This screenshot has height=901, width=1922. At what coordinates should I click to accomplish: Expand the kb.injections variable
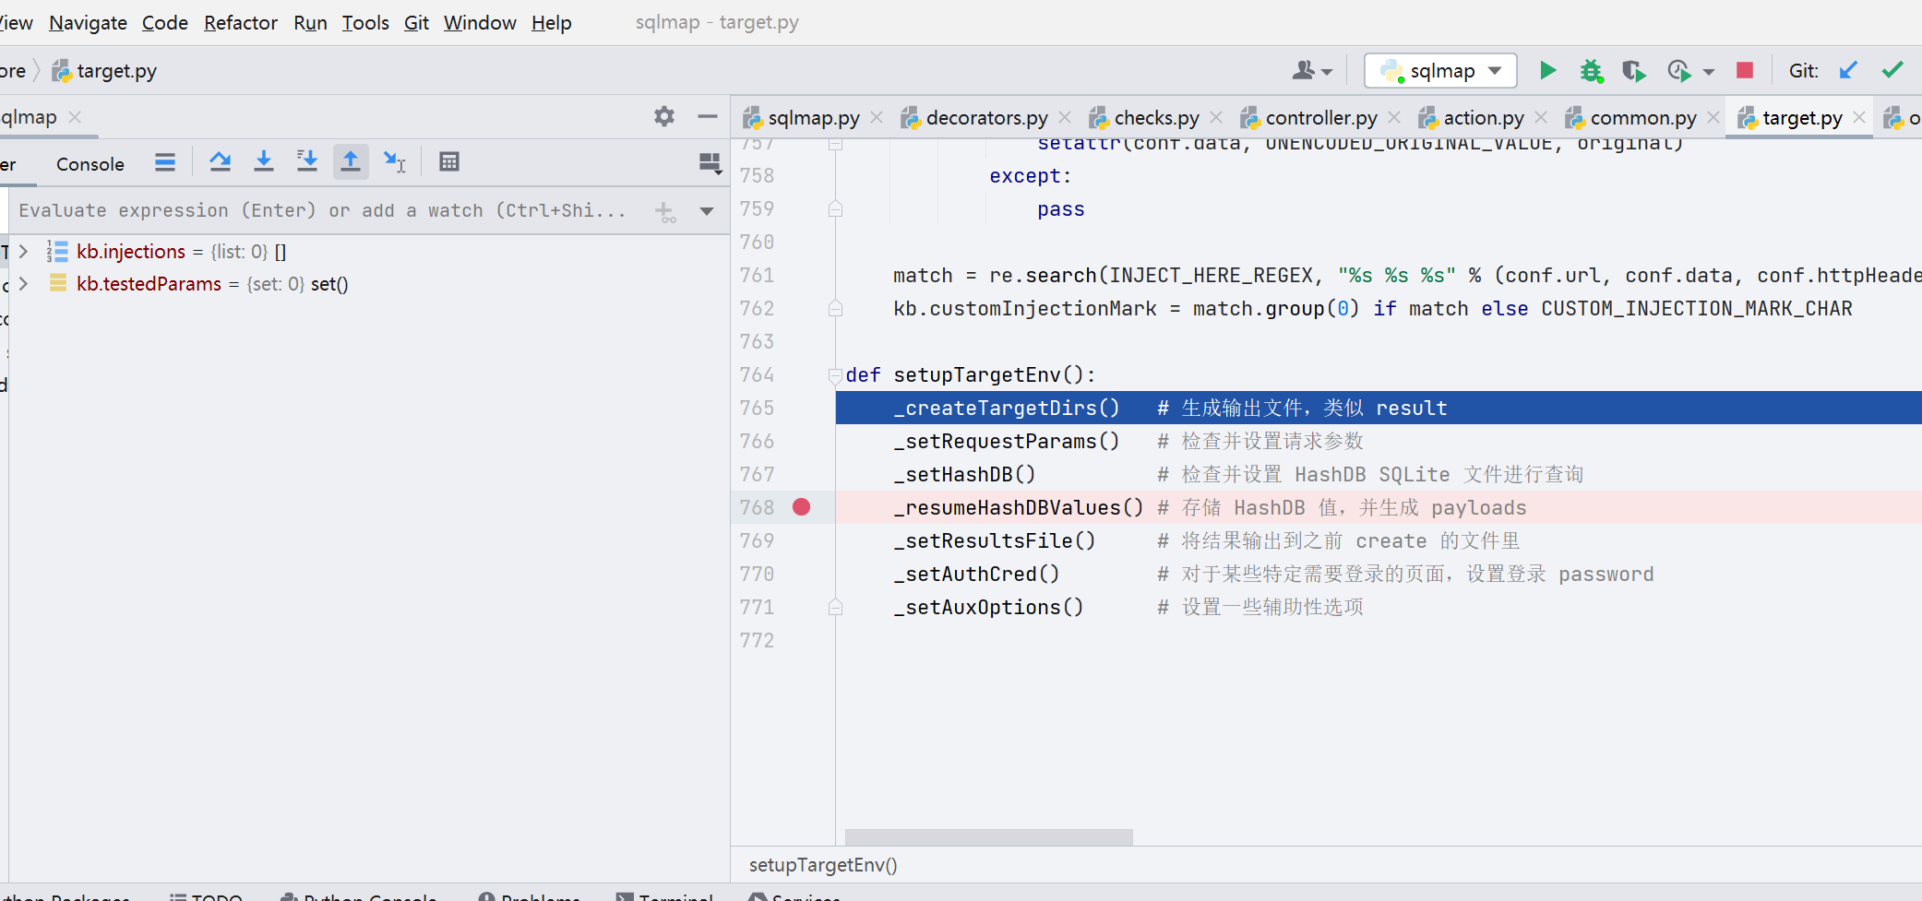click(24, 251)
